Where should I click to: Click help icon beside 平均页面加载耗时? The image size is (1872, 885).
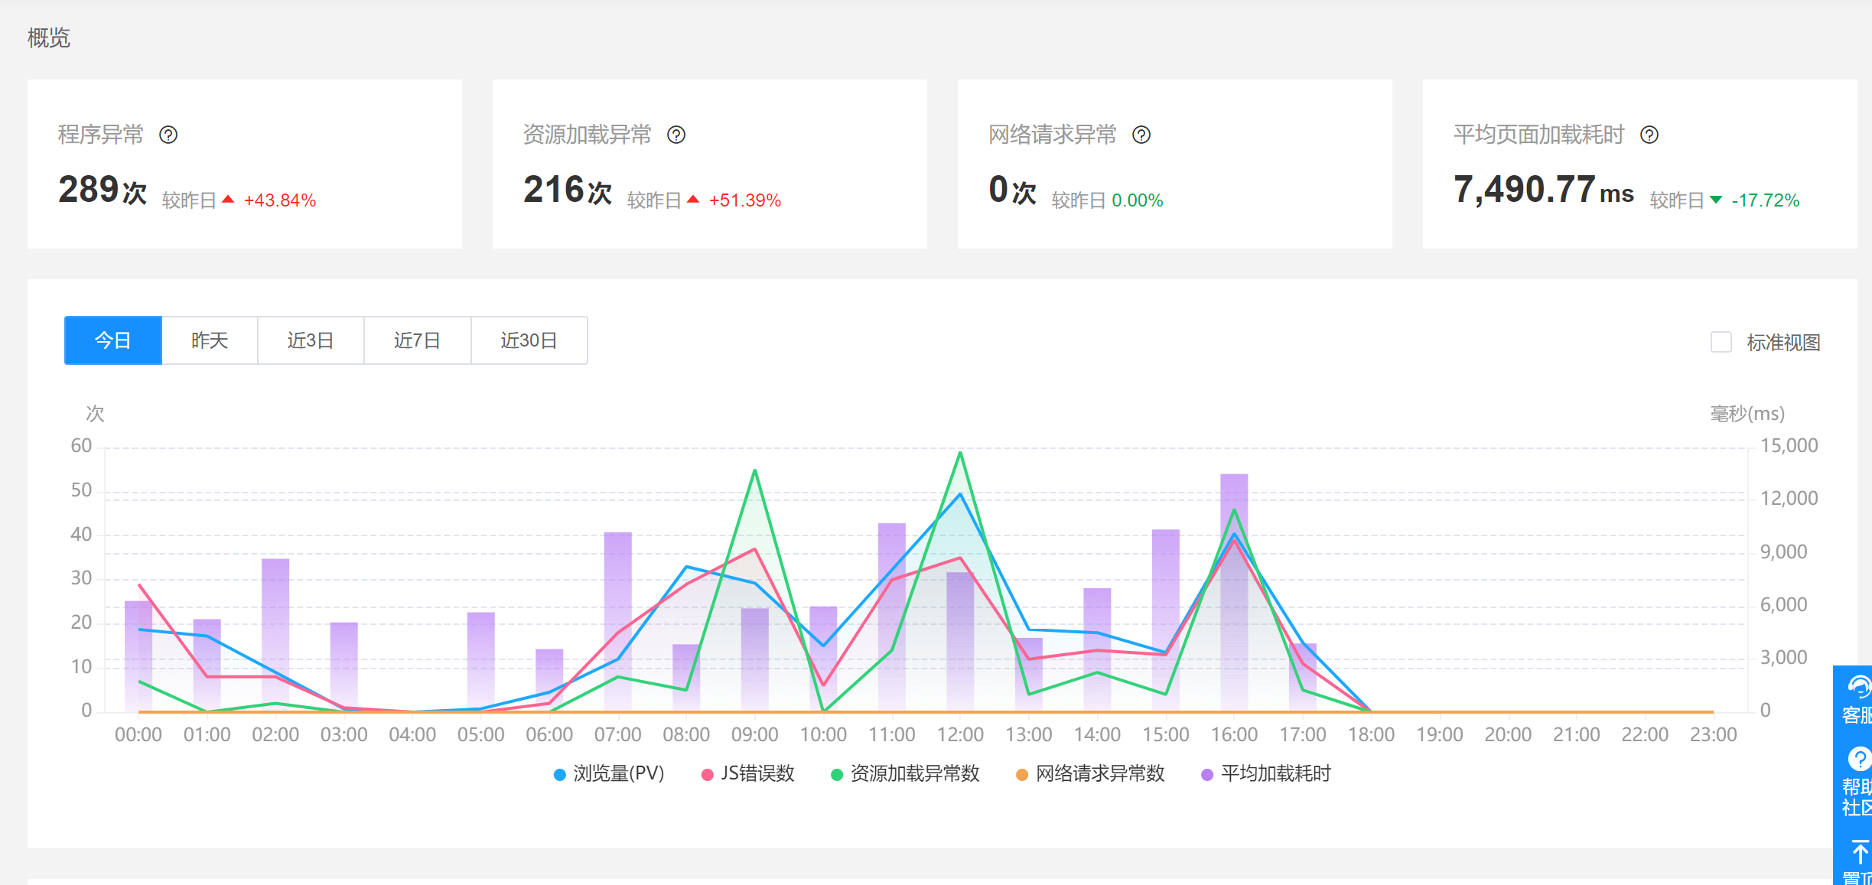1649,135
